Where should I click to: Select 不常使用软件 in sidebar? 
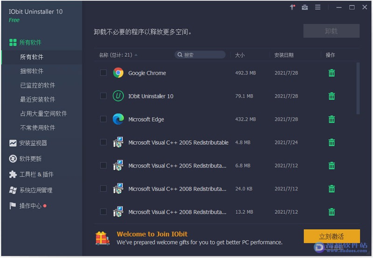38,128
